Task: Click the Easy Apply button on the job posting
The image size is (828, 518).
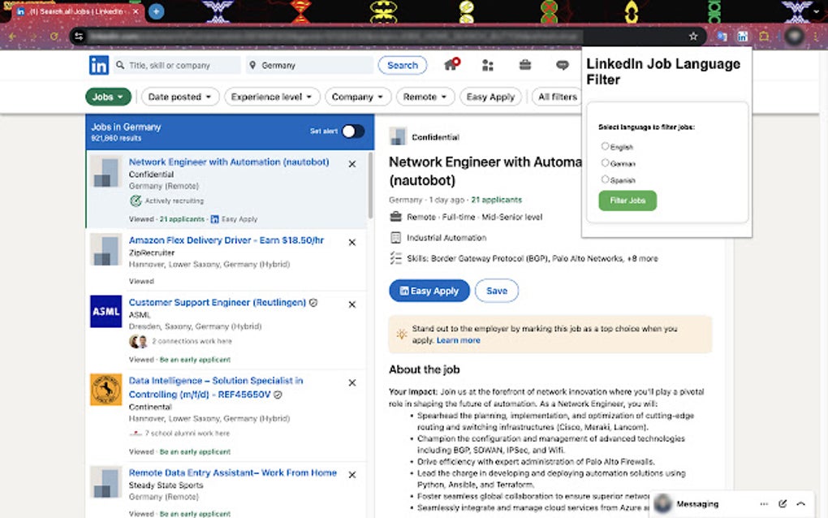Action: [x=429, y=290]
